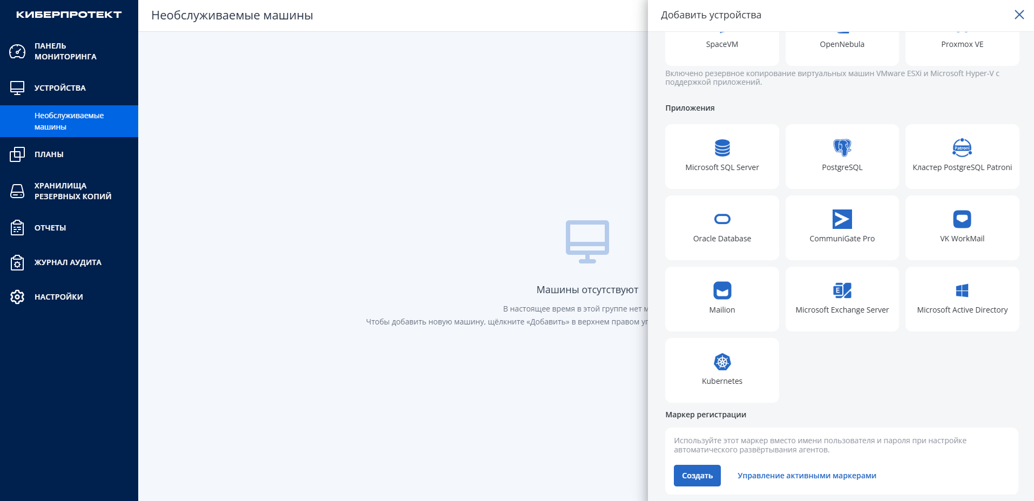This screenshot has height=501, width=1034.
Task: Click the Microsoft Exchange Server icon
Action: tap(842, 290)
